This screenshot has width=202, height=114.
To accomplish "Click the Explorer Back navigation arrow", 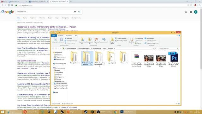I will (x=53, y=48).
